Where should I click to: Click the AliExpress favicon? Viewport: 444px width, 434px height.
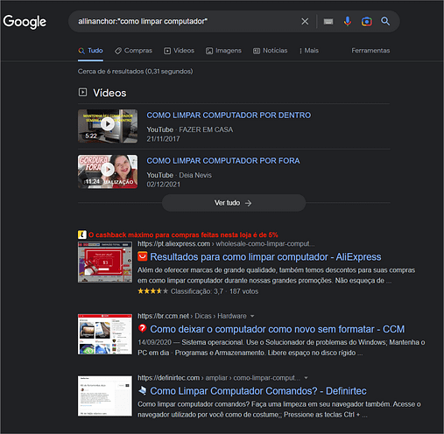tap(143, 256)
